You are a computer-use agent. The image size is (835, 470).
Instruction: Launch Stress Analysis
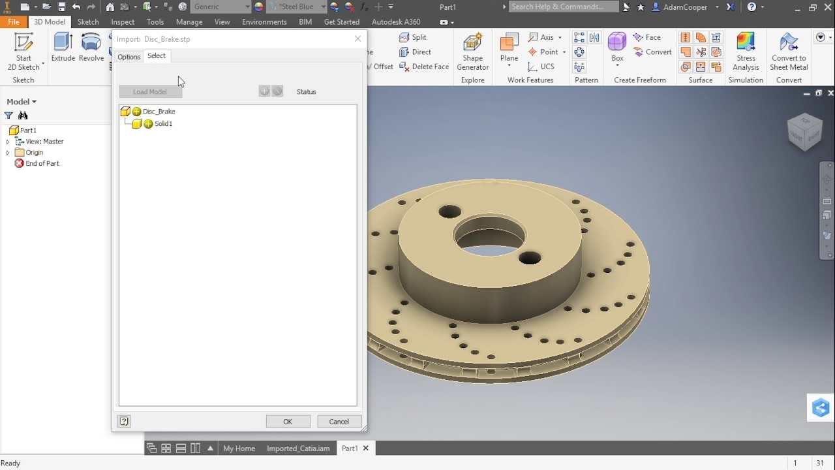click(x=746, y=52)
